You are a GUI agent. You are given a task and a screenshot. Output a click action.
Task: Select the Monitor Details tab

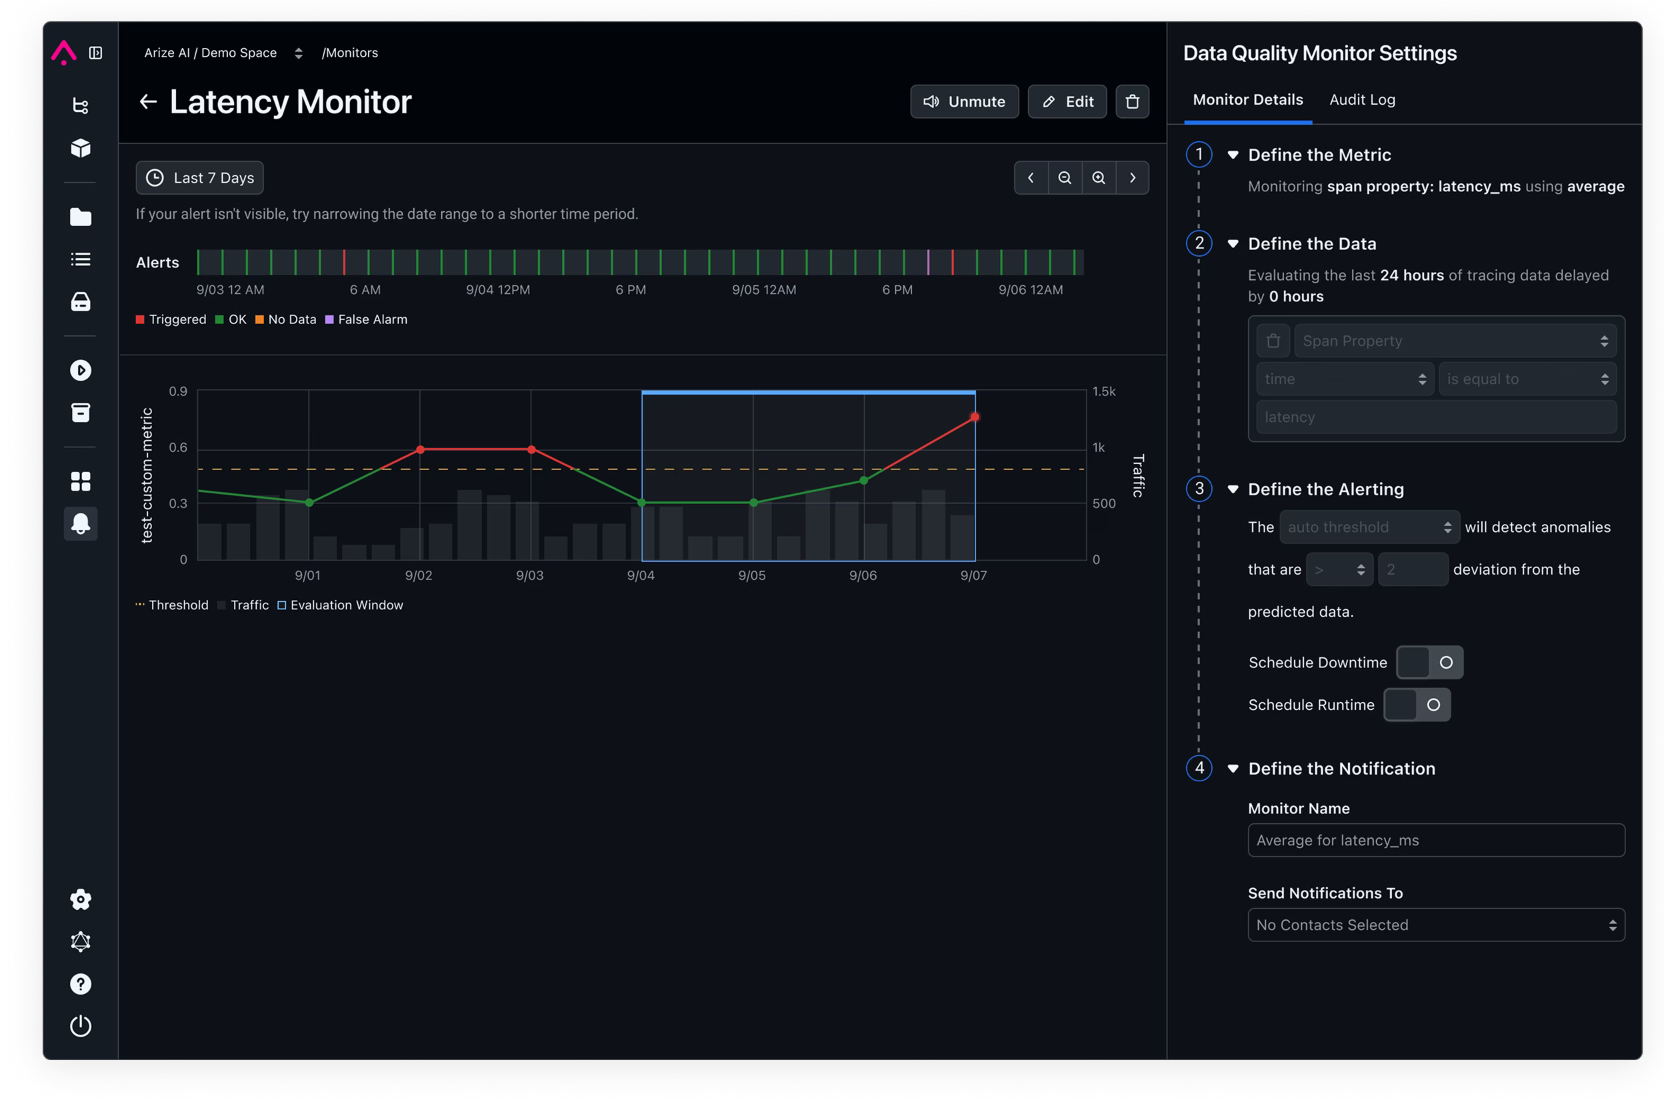coord(1247,99)
